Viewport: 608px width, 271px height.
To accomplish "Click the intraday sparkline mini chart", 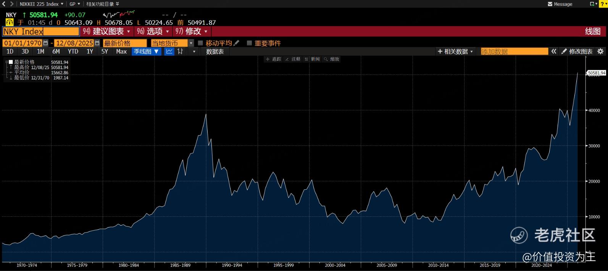I will pyautogui.click(x=118, y=15).
